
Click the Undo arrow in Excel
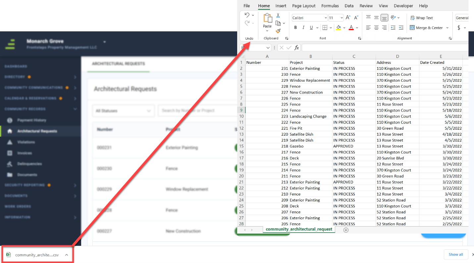point(247,15)
